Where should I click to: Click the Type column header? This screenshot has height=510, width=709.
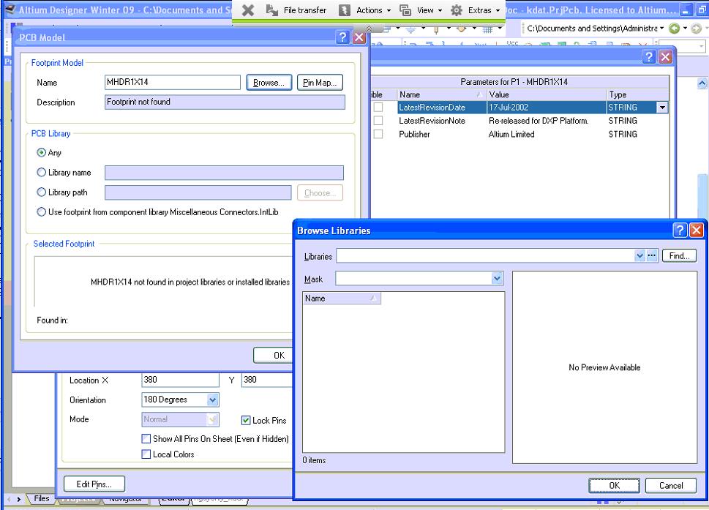tap(637, 94)
